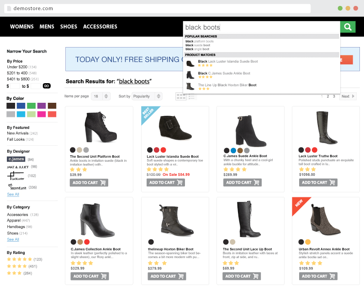This screenshot has width=364, height=296.
Task: Click the green search magnifier button
Action: (348, 27)
